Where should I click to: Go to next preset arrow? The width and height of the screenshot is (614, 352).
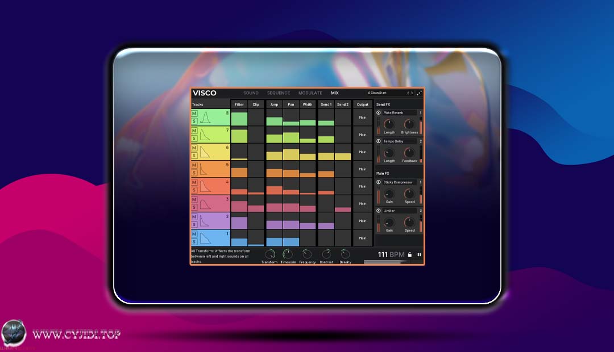pos(412,93)
